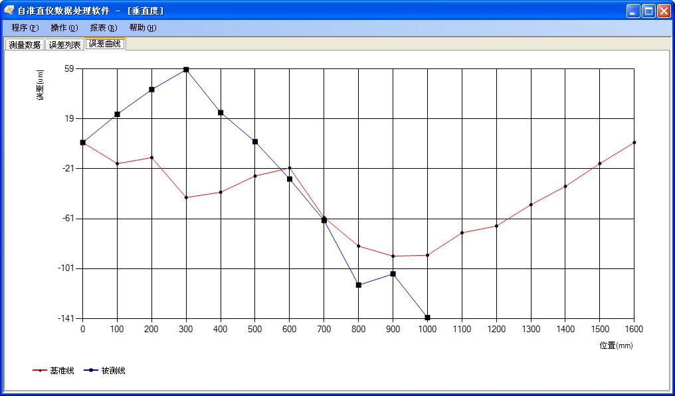Open the 帮助(H) menu
Viewport: 675px width, 396px height.
coord(142,28)
